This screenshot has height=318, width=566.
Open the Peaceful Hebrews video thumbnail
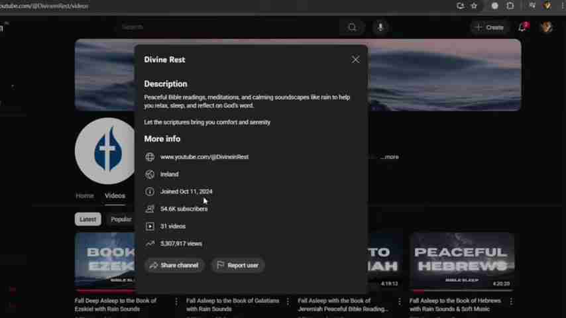(x=462, y=261)
